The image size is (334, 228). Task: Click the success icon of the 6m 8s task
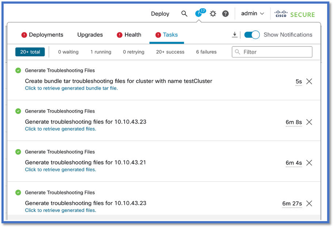click(18, 111)
